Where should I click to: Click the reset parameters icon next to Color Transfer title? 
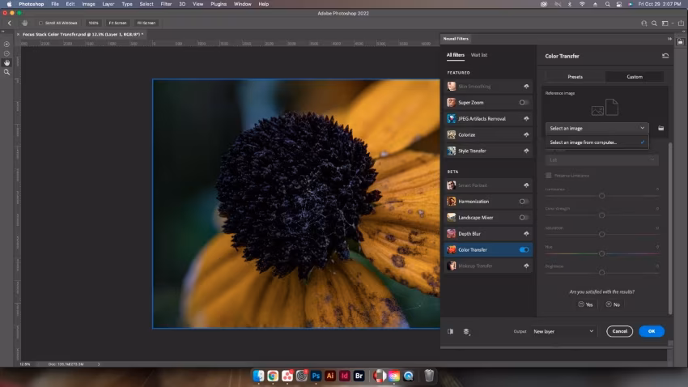(665, 56)
